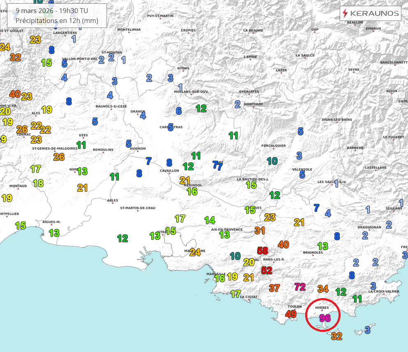Select the red 58 precipitation value
Image resolution: width=408 pixels, height=352 pixels.
click(262, 250)
